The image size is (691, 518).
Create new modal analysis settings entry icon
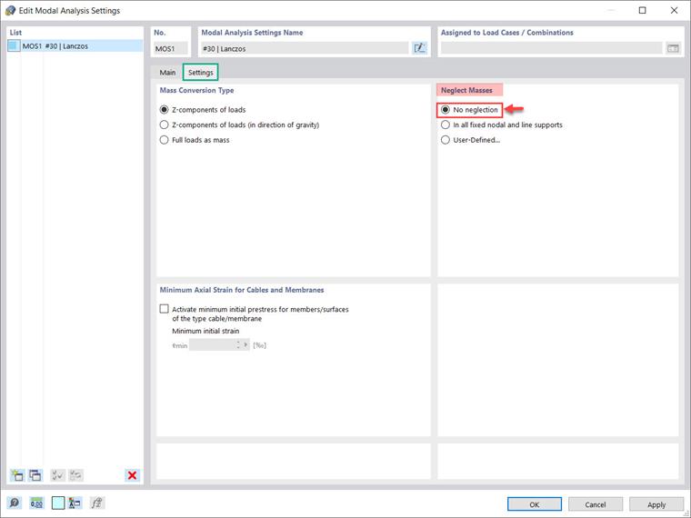click(x=16, y=475)
